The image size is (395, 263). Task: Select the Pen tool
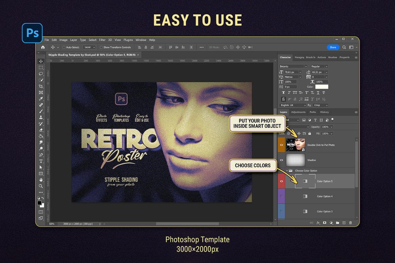tap(41, 155)
